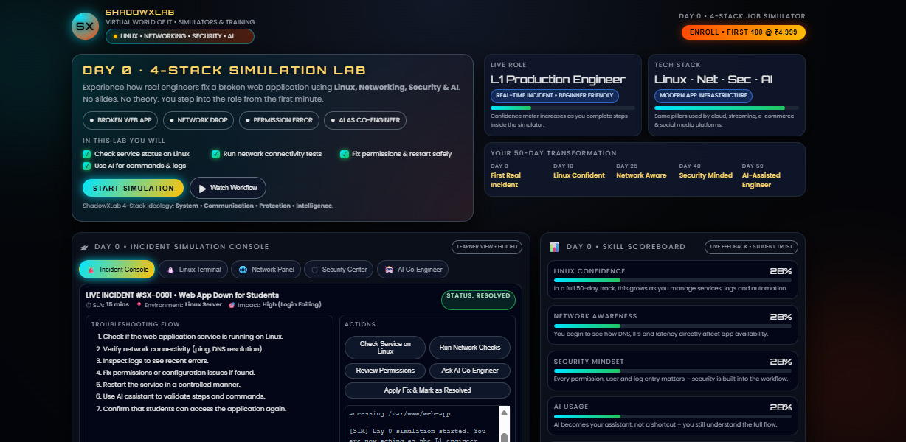Image resolution: width=906 pixels, height=442 pixels.
Task: Select the Incident Console siren icon
Action: [91, 270]
